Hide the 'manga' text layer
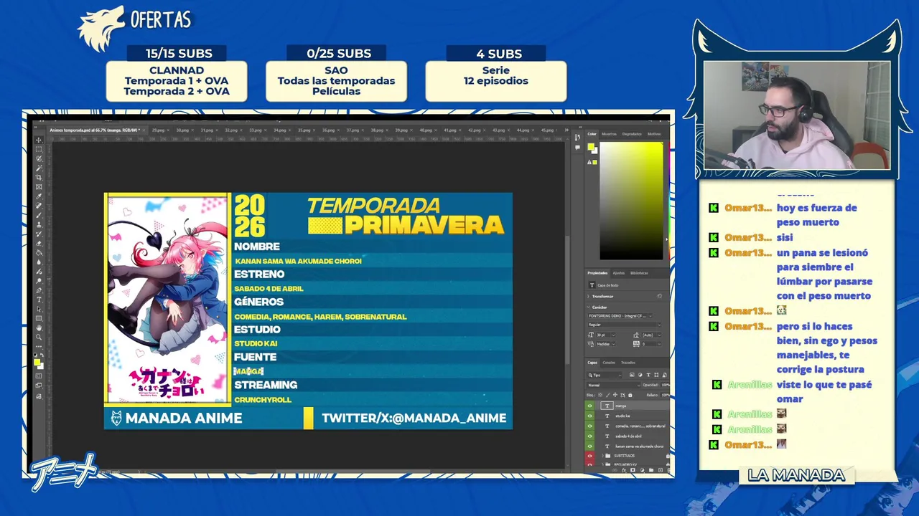919x516 pixels. click(x=589, y=406)
